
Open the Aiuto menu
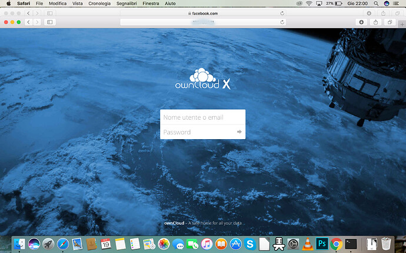point(170,4)
